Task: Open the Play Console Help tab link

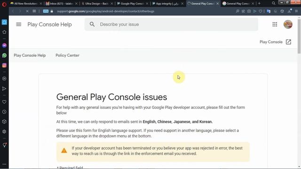Action: pyautogui.click(x=30, y=55)
